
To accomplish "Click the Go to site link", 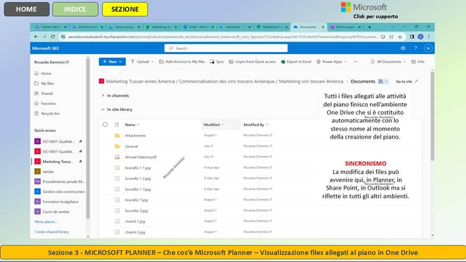I will [406, 81].
